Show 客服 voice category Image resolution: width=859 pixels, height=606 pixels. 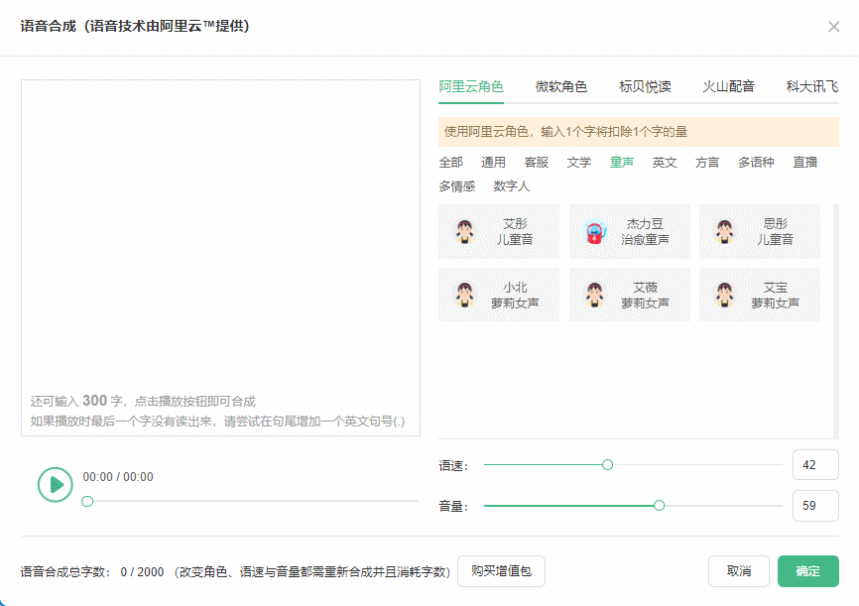[537, 163]
